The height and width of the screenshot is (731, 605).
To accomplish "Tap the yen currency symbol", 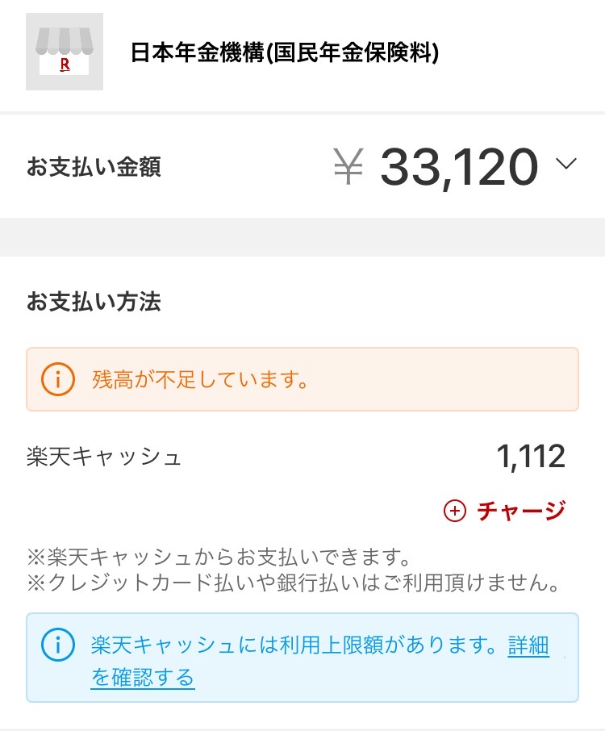I will click(348, 167).
